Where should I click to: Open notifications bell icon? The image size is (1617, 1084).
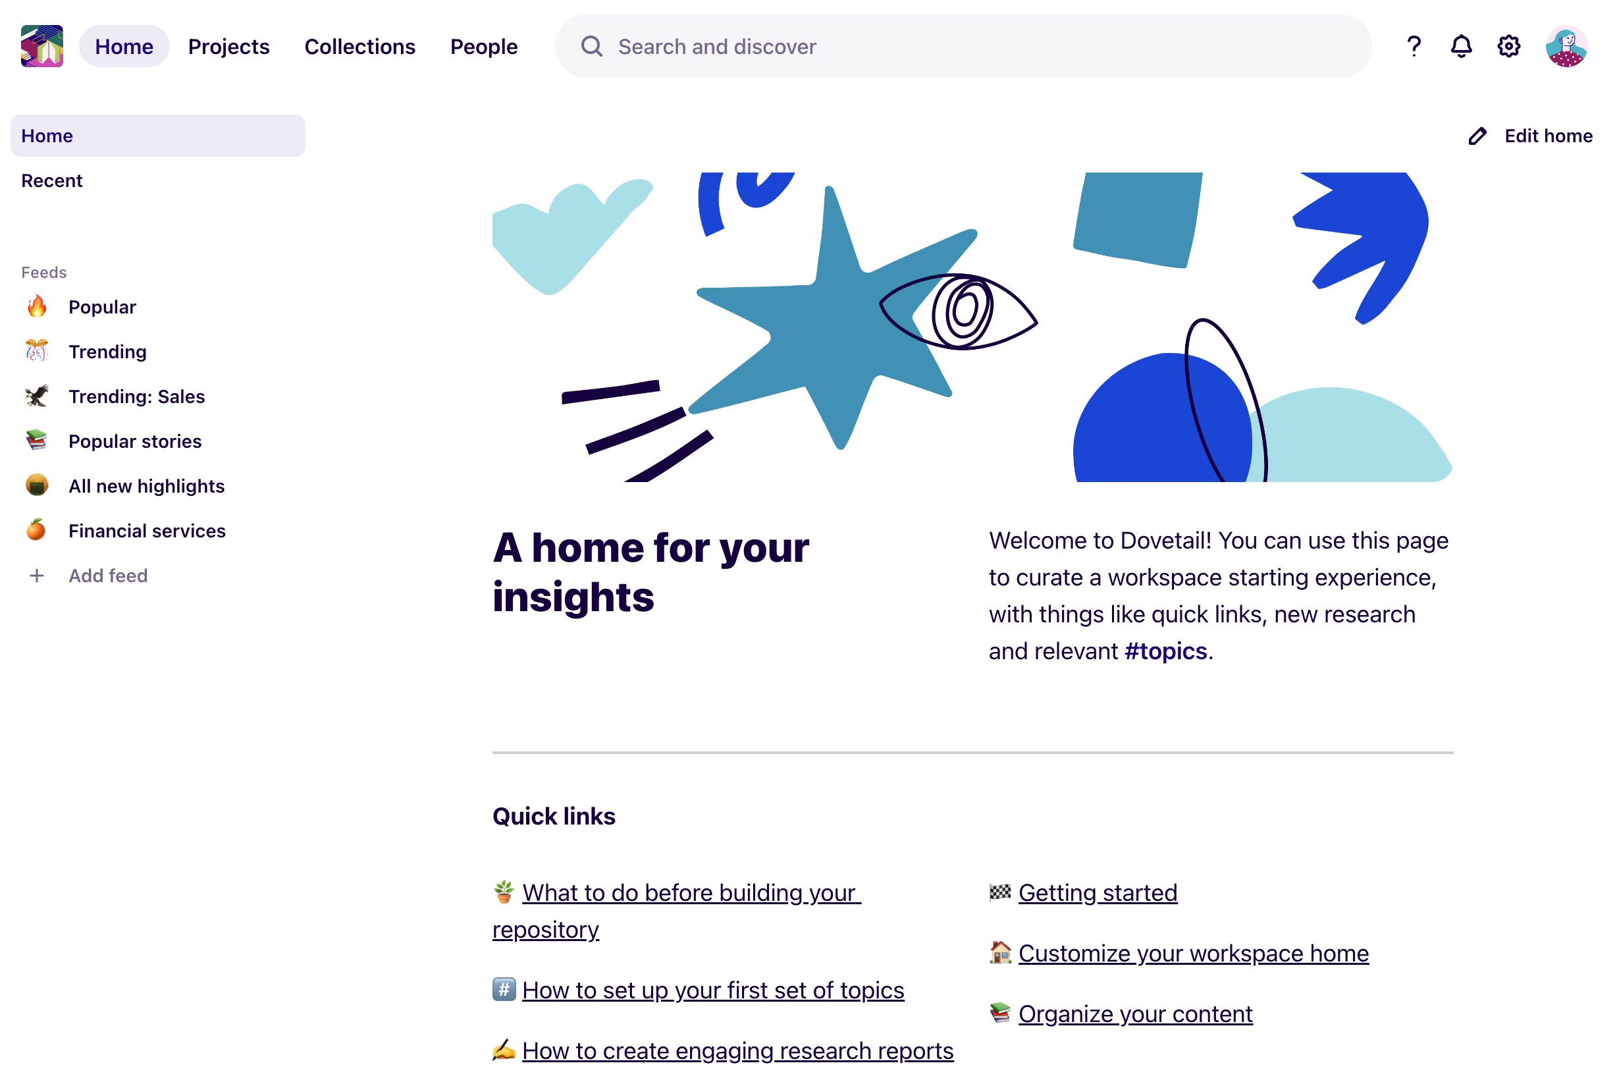pyautogui.click(x=1460, y=46)
